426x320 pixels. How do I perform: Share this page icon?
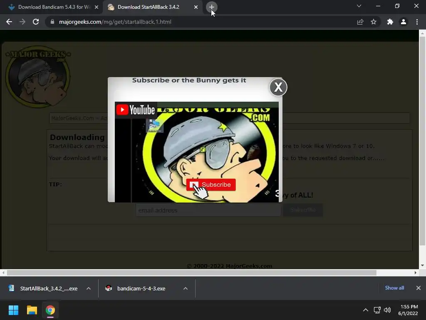point(360,22)
